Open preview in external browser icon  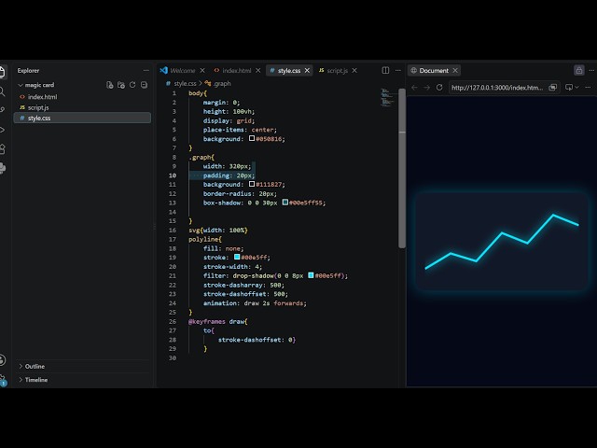point(553,88)
